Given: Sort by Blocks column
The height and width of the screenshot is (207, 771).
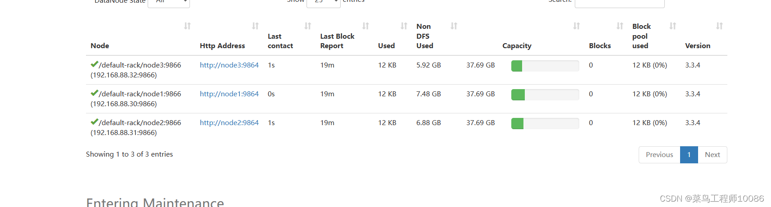Looking at the screenshot, I should [620, 26].
